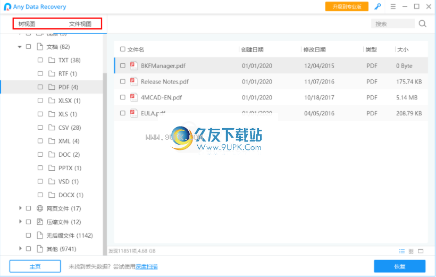Viewport: 436px width, 277px height.
Task: Click the VSD folder icon
Action: point(52,181)
